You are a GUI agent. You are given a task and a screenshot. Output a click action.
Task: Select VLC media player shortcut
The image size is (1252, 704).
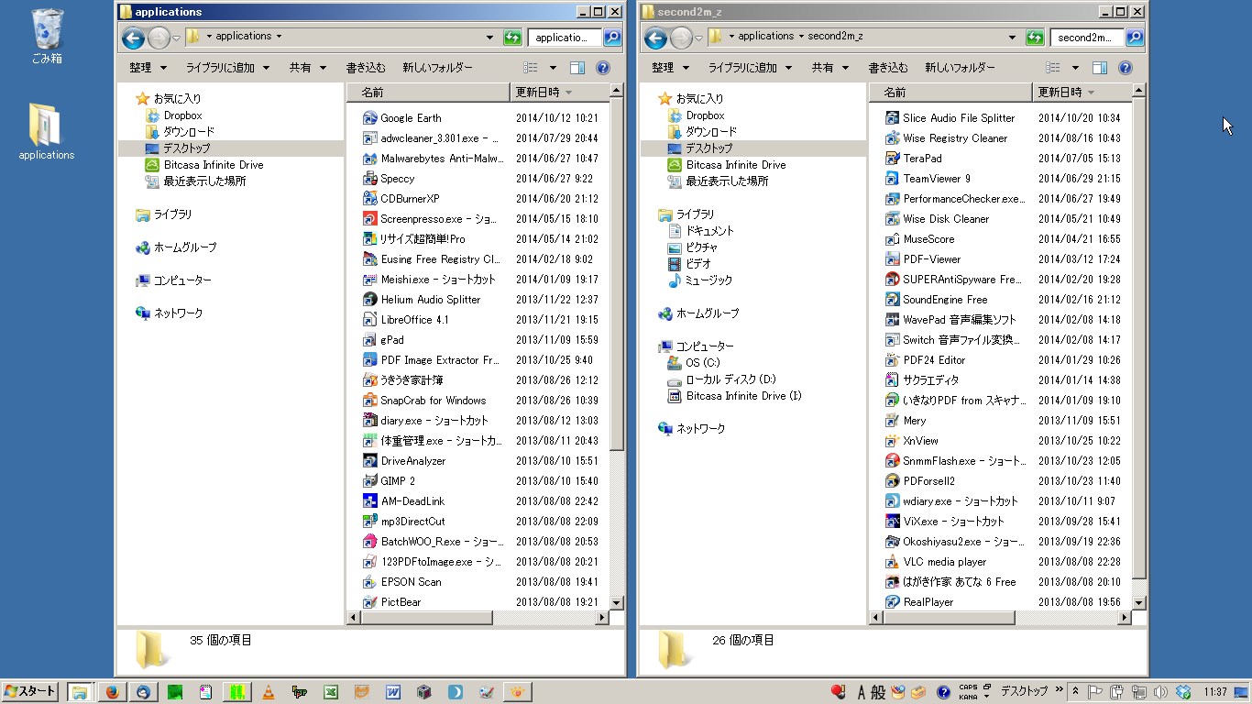pos(937,562)
